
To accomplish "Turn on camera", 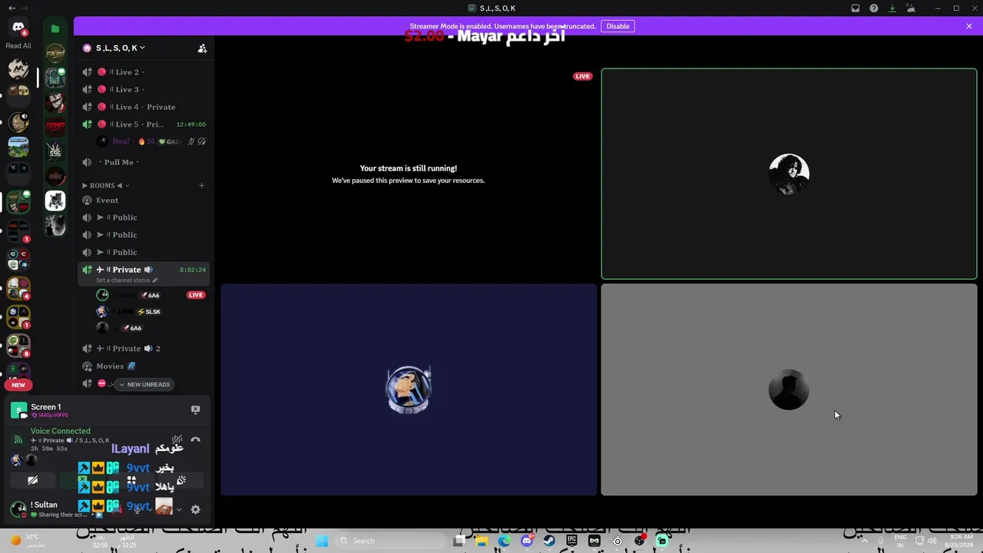I will coord(32,481).
